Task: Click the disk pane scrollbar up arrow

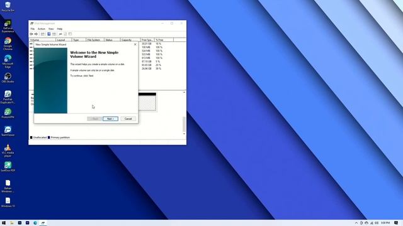Action: 184,92
